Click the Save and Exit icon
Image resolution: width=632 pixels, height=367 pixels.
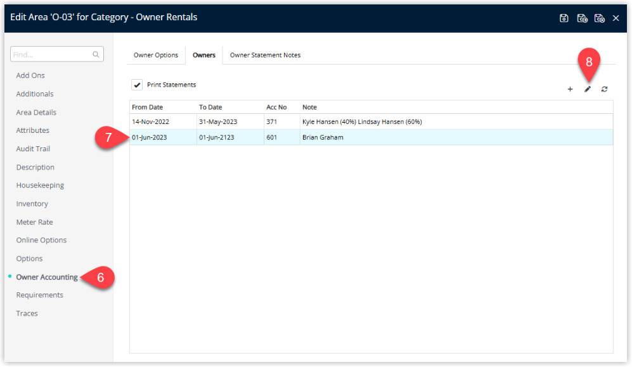(x=599, y=18)
